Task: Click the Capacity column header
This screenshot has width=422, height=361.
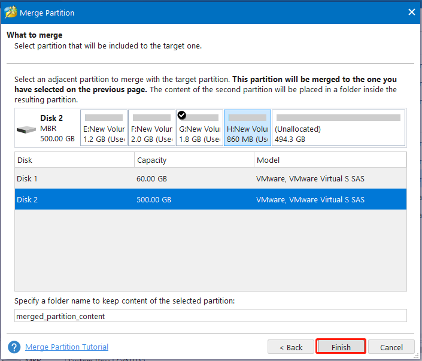Action: coord(194,160)
